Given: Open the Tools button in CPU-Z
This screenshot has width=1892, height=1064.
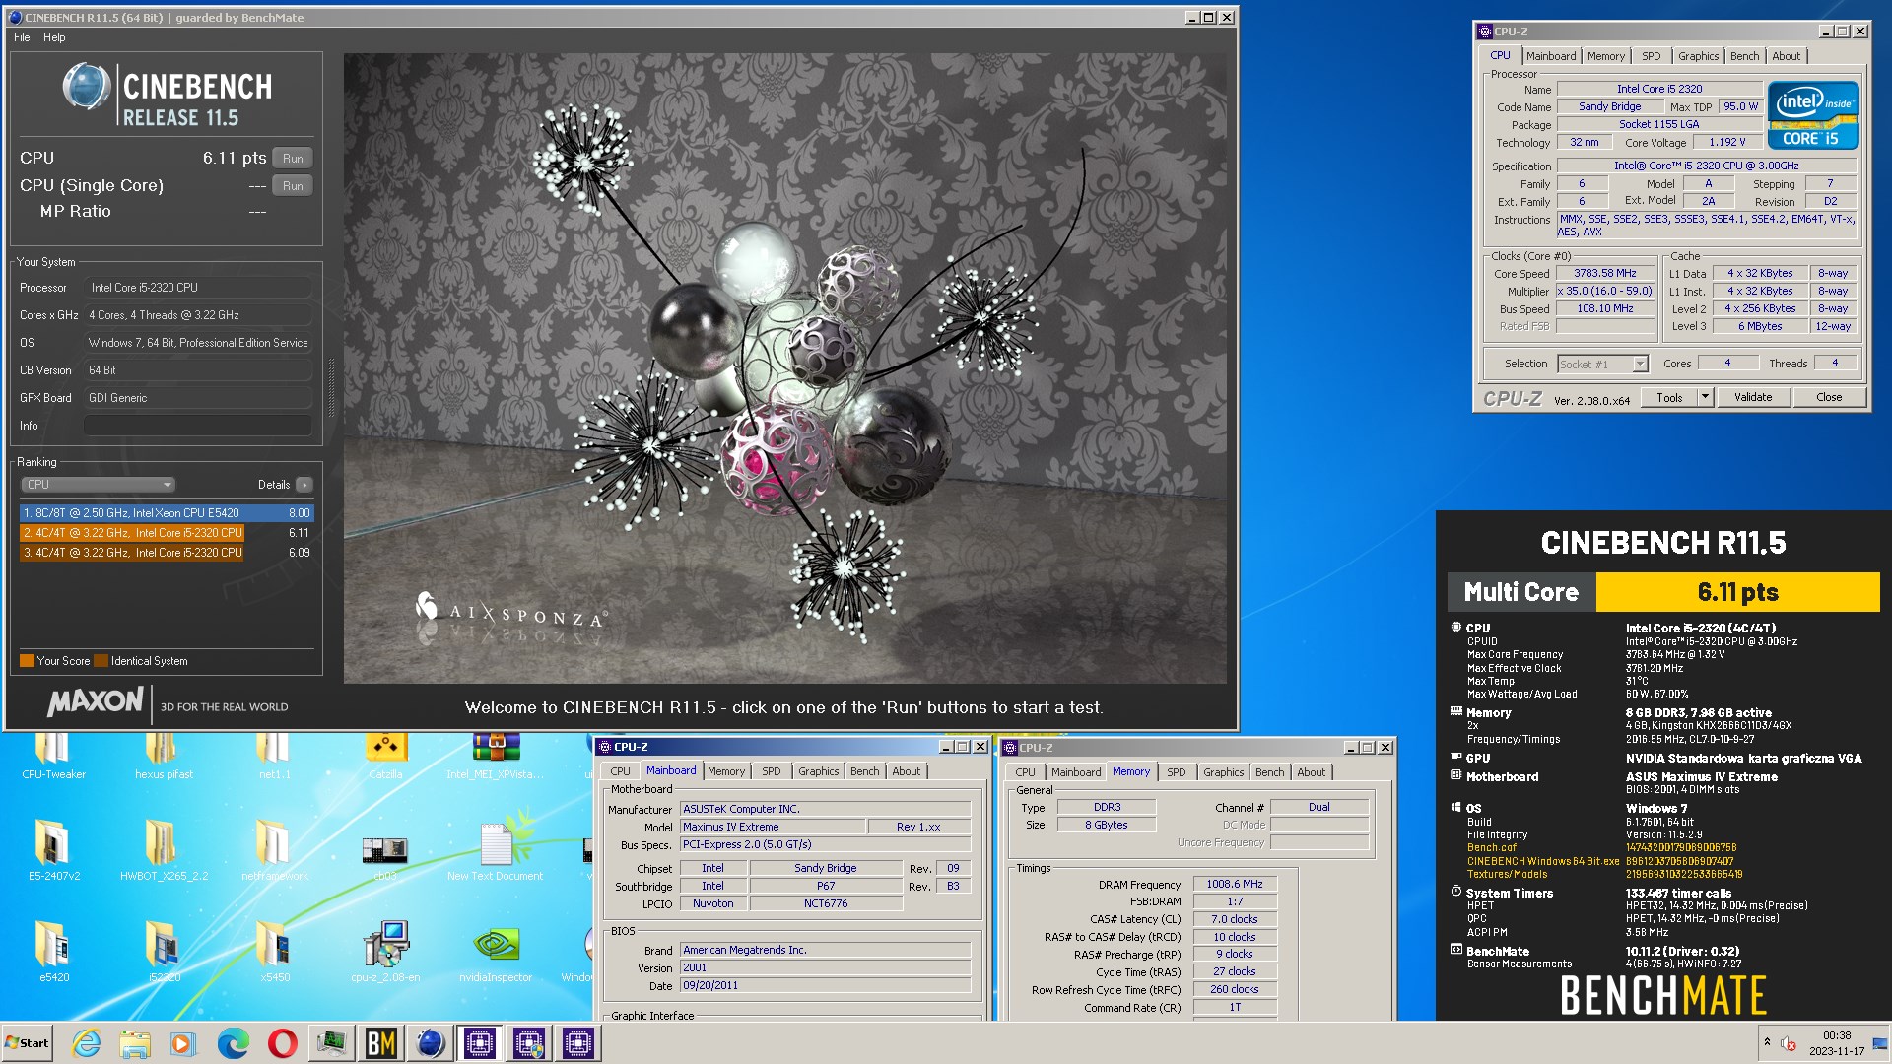Looking at the screenshot, I should point(1669,398).
